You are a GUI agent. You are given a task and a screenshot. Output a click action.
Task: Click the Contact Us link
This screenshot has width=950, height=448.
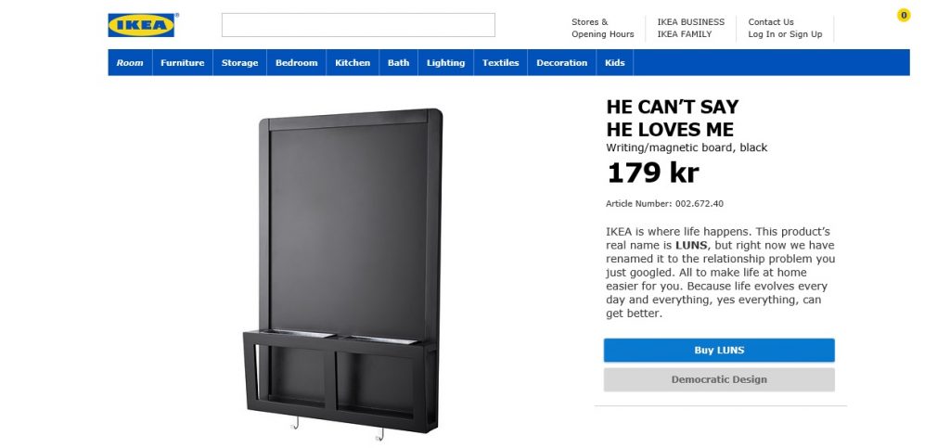(x=771, y=21)
